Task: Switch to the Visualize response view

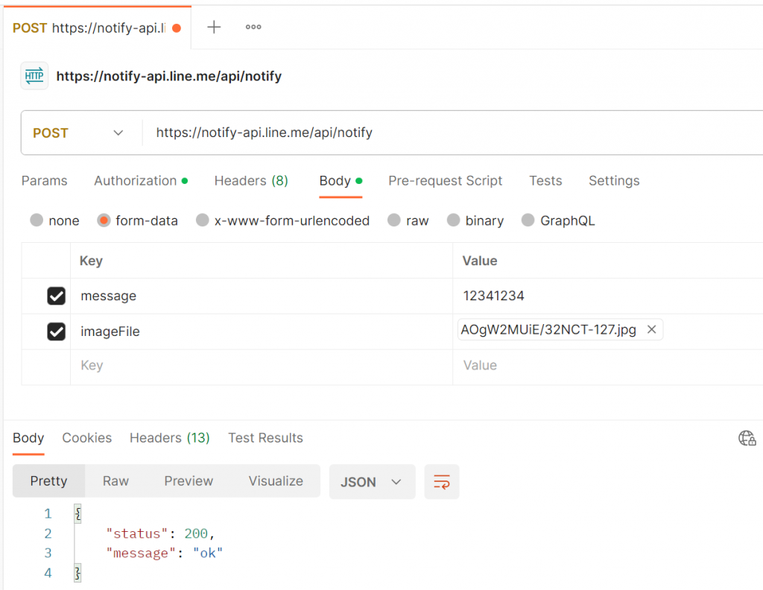Action: click(x=276, y=481)
